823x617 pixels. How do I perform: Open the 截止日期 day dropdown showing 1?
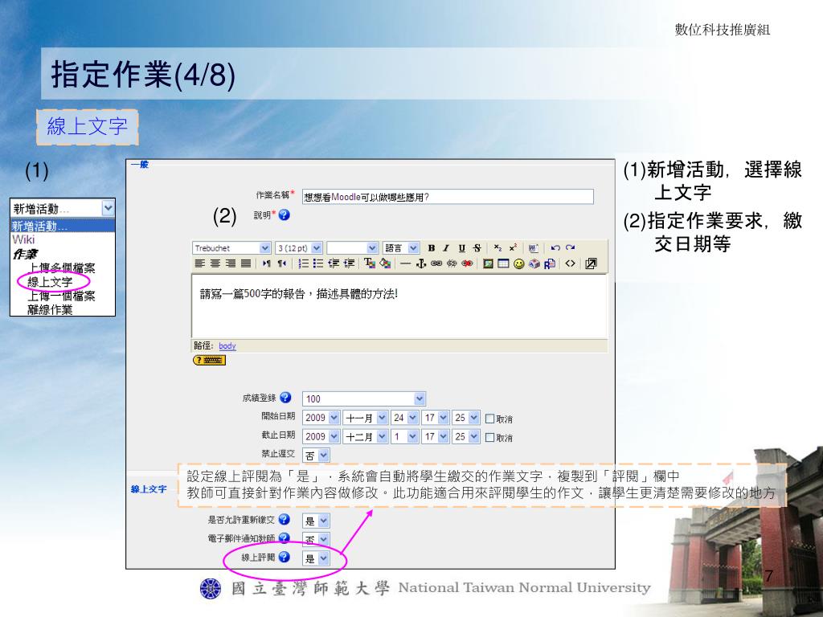point(405,436)
